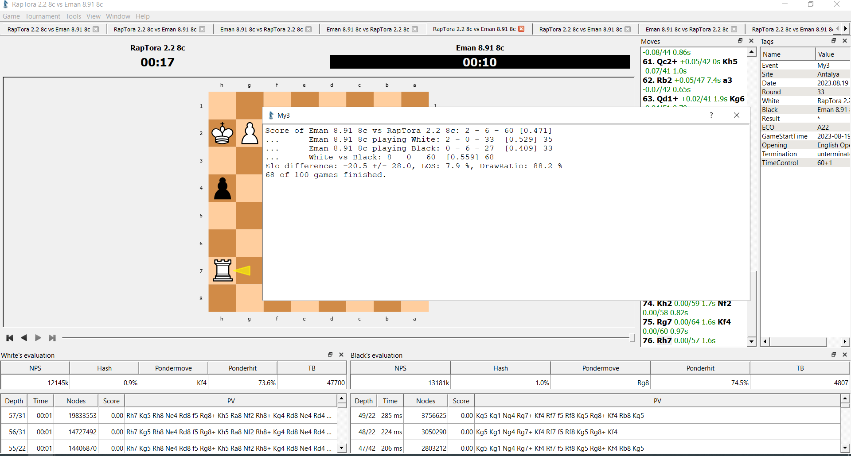Viewport: 851px width, 456px height.
Task: Click the white king on the board
Action: pos(223,133)
